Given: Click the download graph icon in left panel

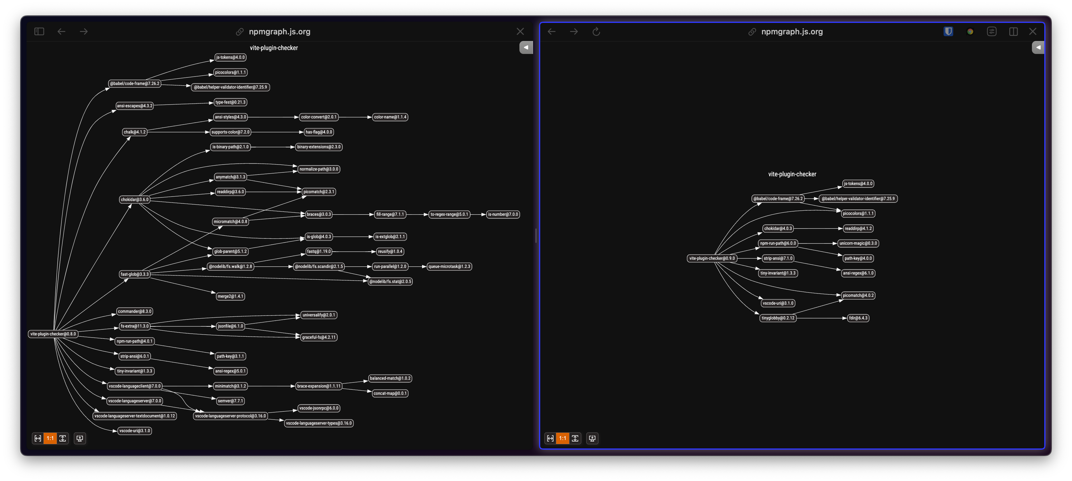Looking at the screenshot, I should (x=80, y=438).
